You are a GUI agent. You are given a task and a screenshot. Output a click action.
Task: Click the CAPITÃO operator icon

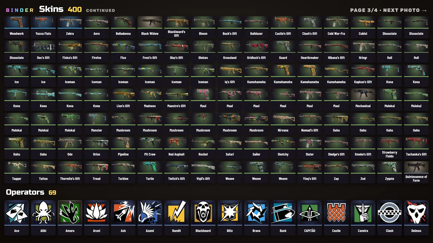[310, 212]
